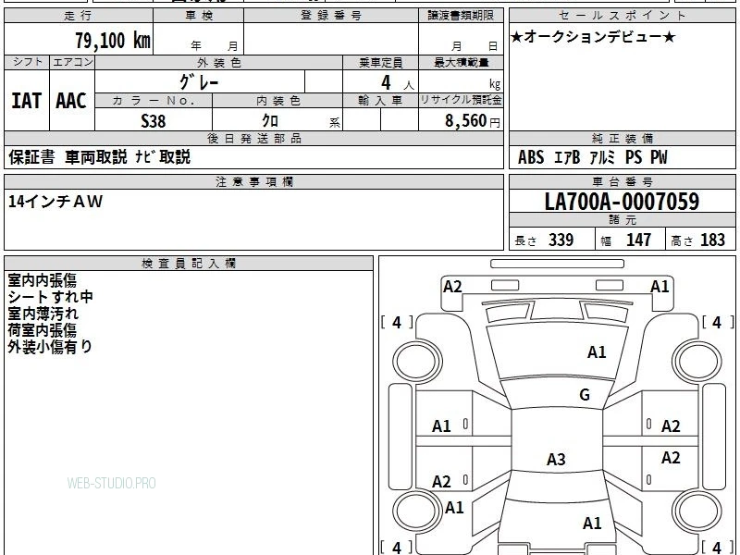The image size is (740, 555).
Task: Select the 最大積載量 header
Action: pyautogui.click(x=461, y=62)
